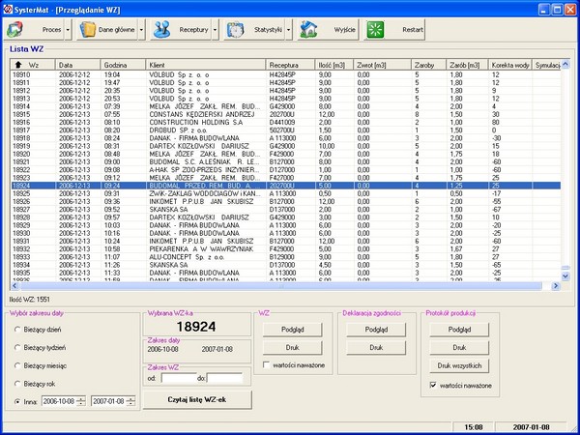This screenshot has width=580, height=435.
Task: Click the Dane główne toolbar label
Action: tap(117, 30)
